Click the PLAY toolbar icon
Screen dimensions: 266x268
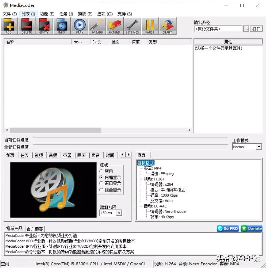pos(80,26)
